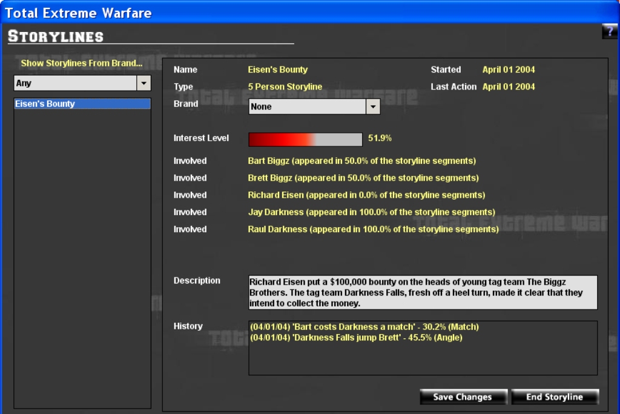This screenshot has height=414, width=620.
Task: Click the 5 Person Storyline type value
Action: pos(285,87)
